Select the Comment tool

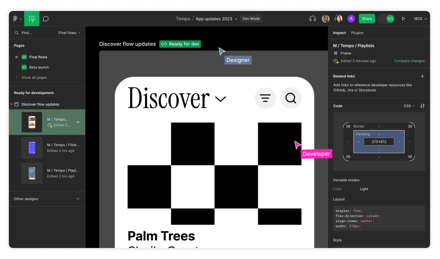pos(46,19)
